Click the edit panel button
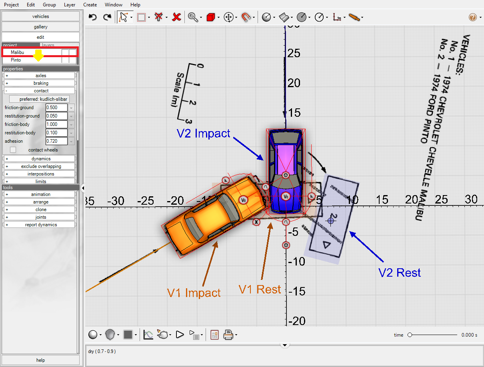Image resolution: width=484 pixels, height=367 pixels. [x=40, y=37]
